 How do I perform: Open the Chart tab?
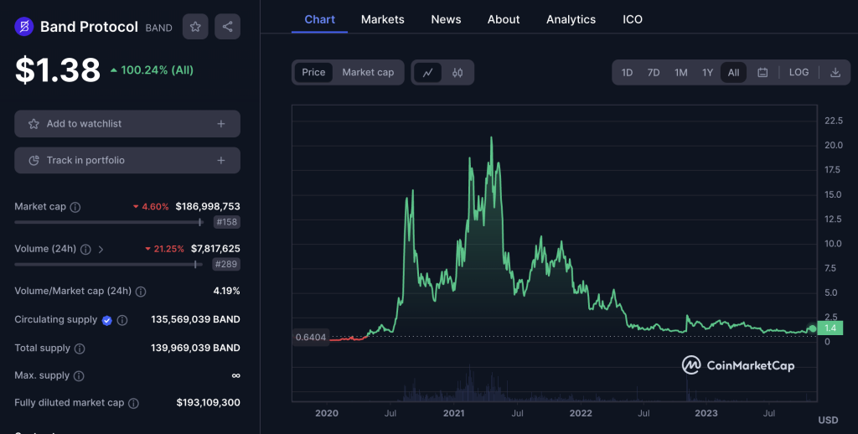(x=319, y=19)
